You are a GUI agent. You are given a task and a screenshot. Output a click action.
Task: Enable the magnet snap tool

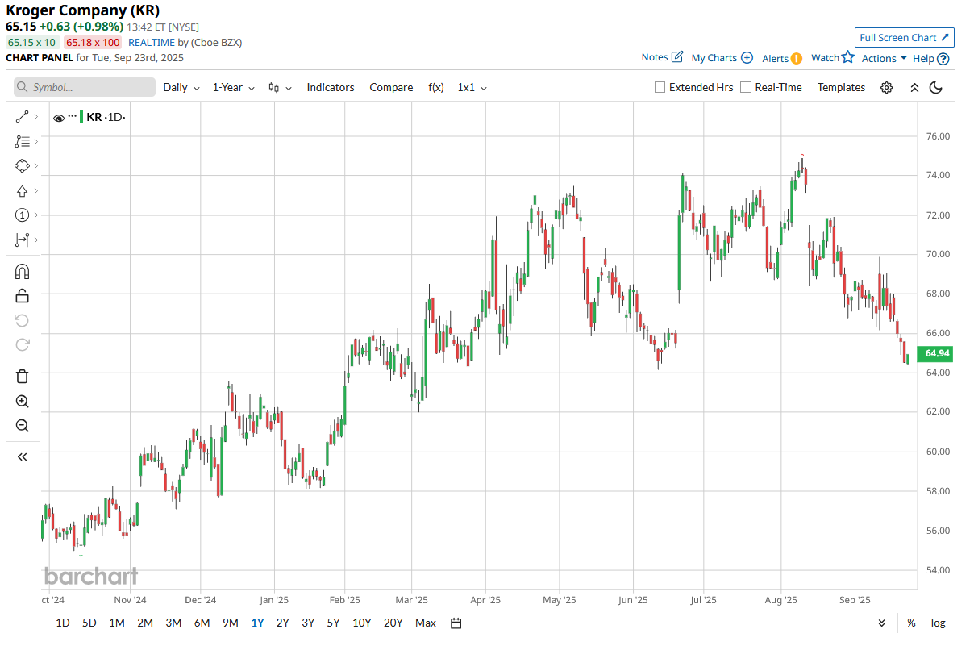pos(22,272)
